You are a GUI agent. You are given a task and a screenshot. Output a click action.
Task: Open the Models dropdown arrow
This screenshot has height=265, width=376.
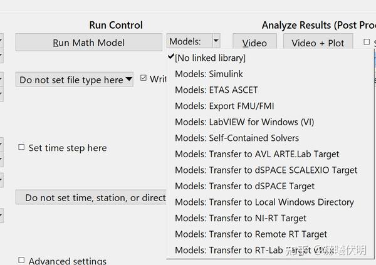(x=216, y=41)
